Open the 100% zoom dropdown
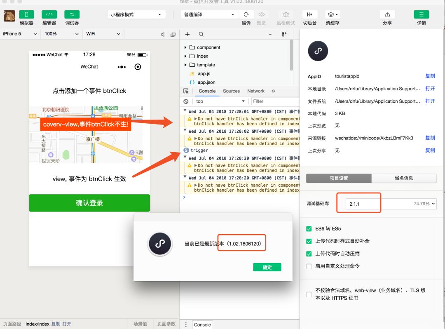 pos(61,34)
